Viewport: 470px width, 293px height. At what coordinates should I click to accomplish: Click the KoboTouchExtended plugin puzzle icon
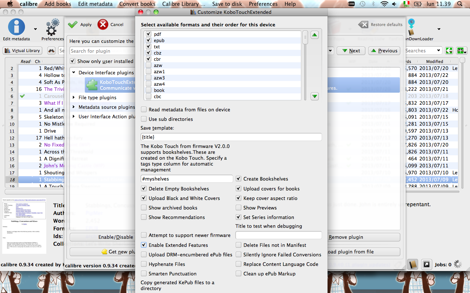92,85
